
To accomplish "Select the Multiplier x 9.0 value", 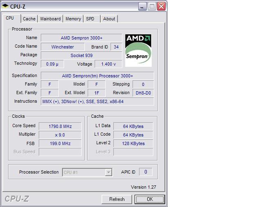I will (x=60, y=135).
